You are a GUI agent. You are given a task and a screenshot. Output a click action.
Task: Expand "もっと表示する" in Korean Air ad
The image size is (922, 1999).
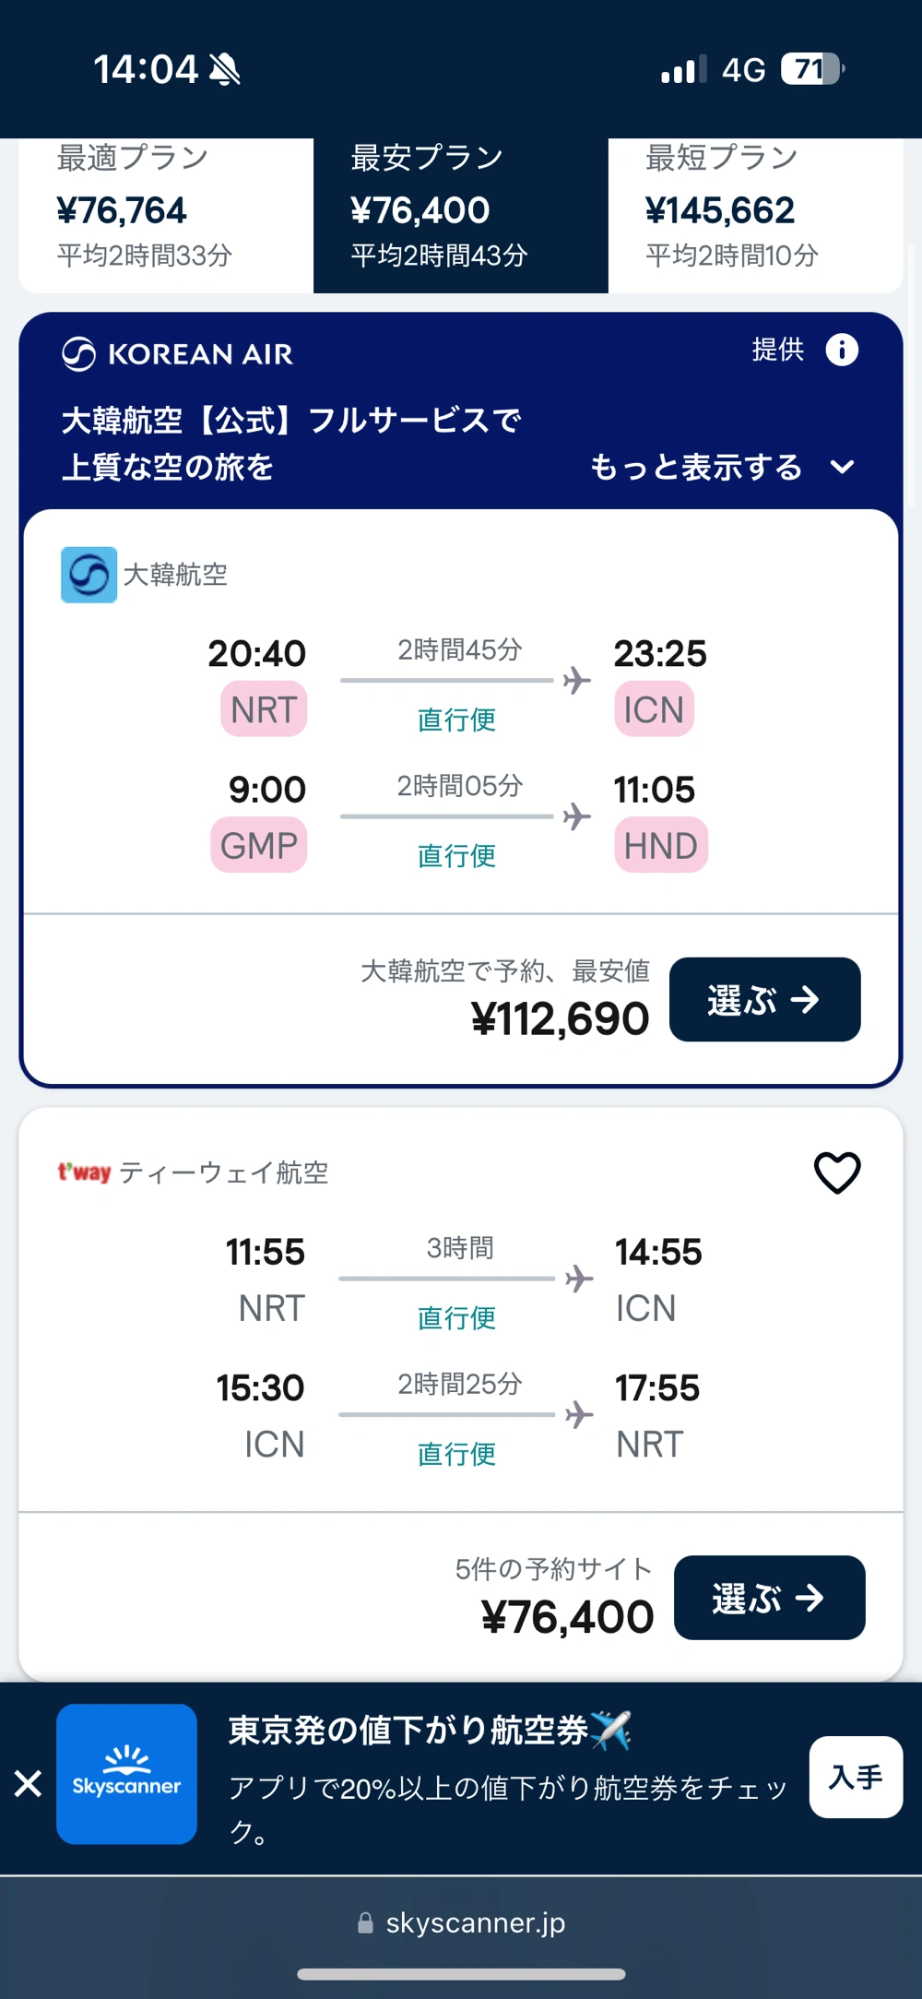(x=696, y=468)
